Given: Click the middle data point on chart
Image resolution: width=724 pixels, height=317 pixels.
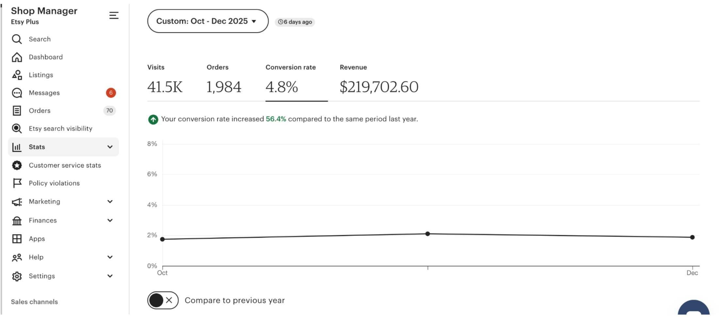Looking at the screenshot, I should tap(428, 234).
